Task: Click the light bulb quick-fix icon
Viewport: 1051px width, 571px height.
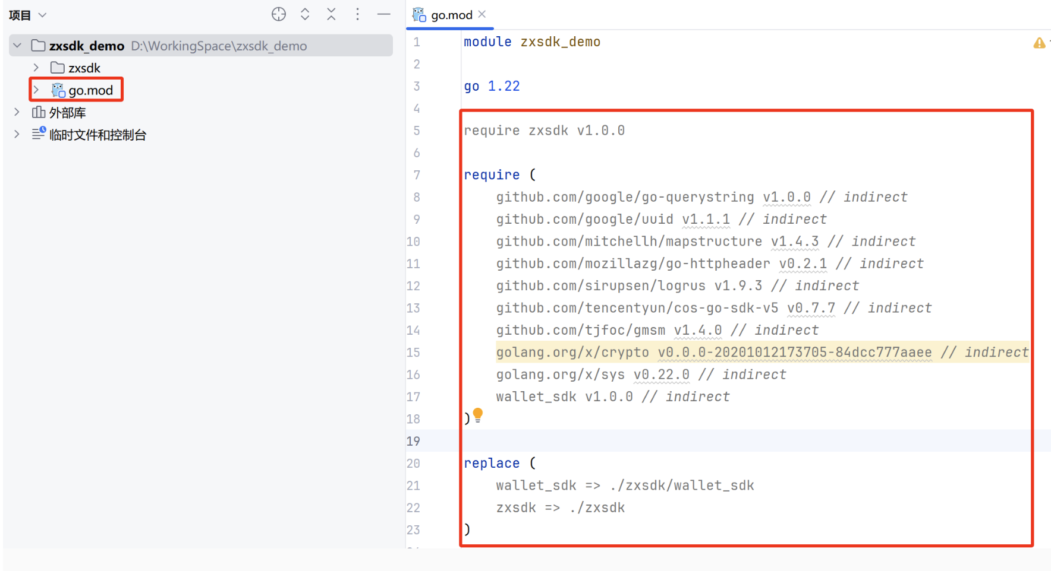Action: [478, 414]
